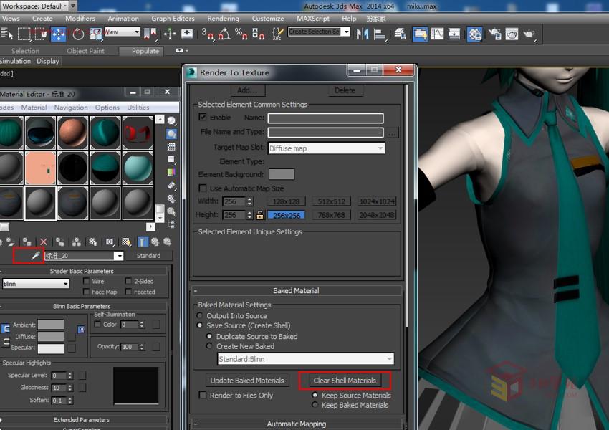The width and height of the screenshot is (609, 430).
Task: Collapse the Baked Material rollout
Action: click(196, 291)
